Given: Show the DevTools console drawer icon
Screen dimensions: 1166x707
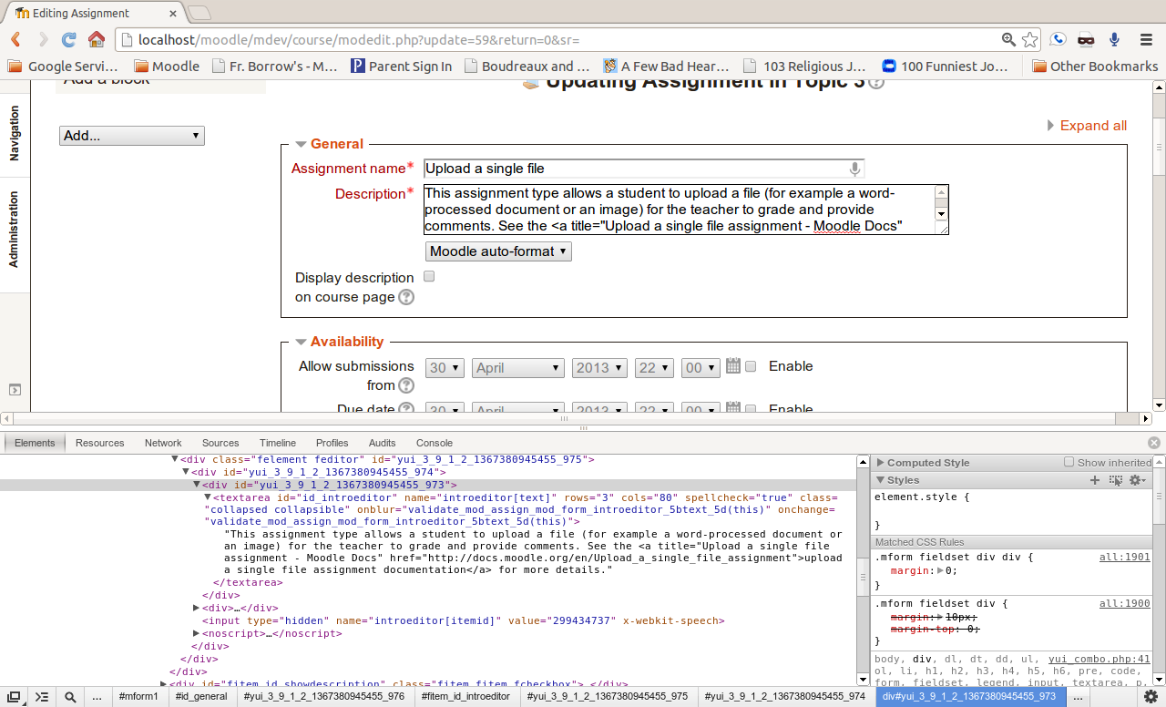Looking at the screenshot, I should click(42, 697).
